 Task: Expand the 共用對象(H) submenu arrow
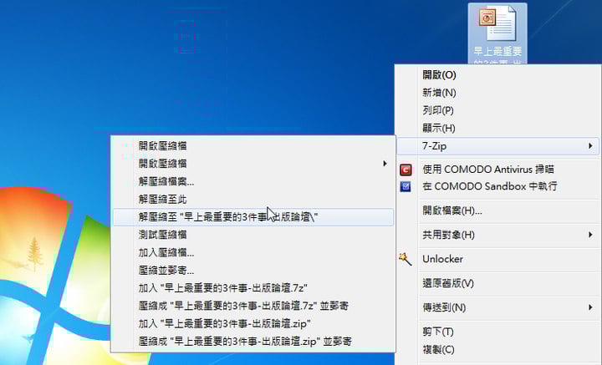click(x=590, y=234)
